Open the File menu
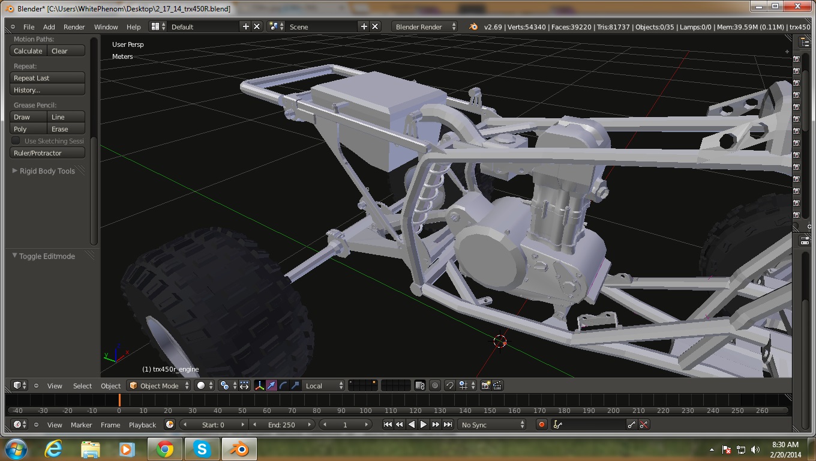Viewport: 816px width, 461px height. point(29,27)
